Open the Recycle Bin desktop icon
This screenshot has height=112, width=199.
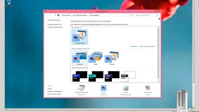coord(9,3)
